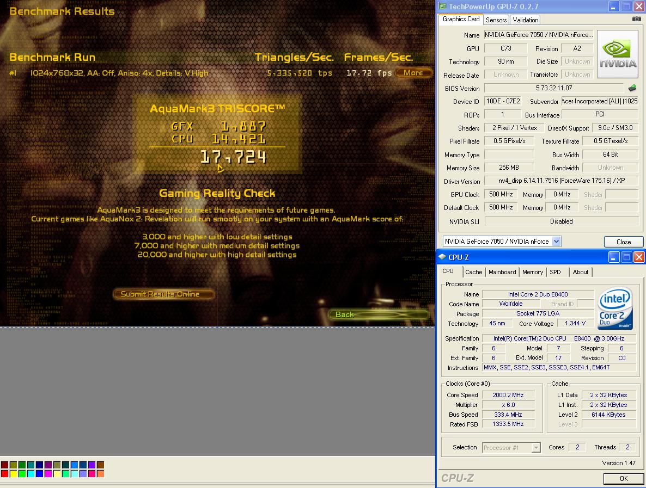Click the GPU-Z title bar application icon
Viewport: 646px width, 488px height.
tap(442, 6)
